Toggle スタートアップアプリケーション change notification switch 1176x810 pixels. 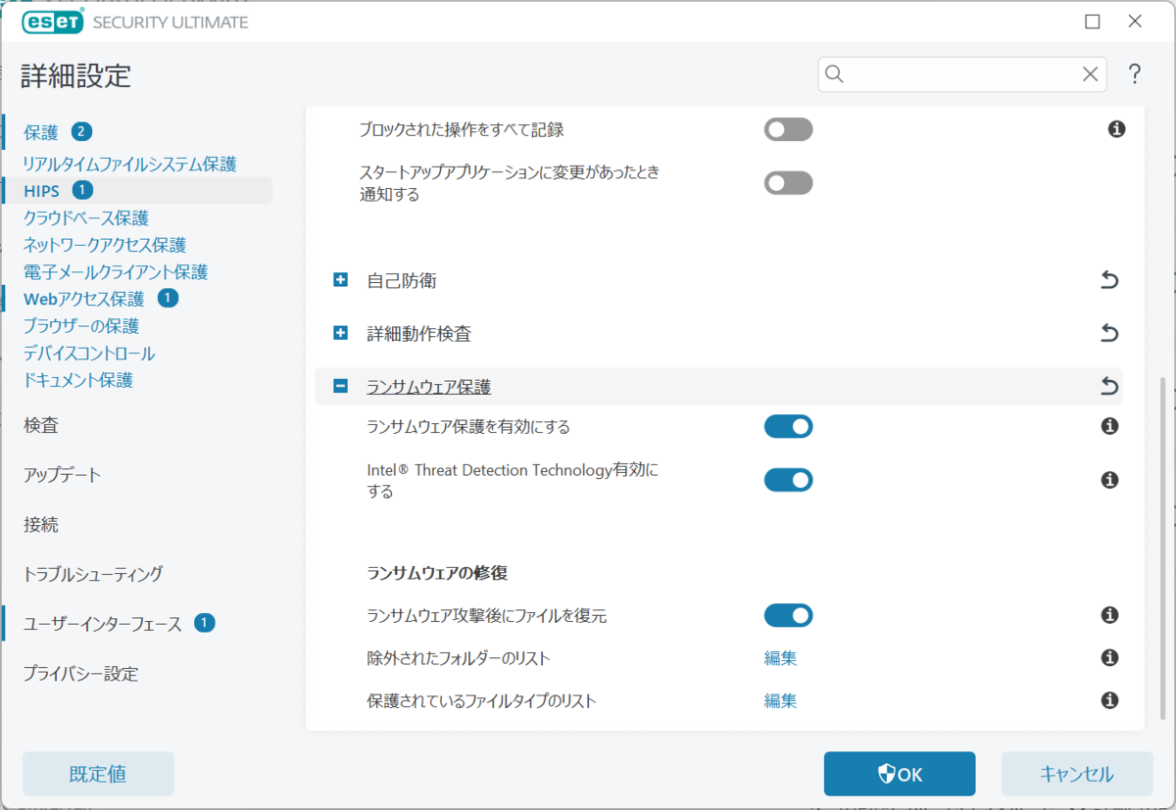click(x=788, y=183)
